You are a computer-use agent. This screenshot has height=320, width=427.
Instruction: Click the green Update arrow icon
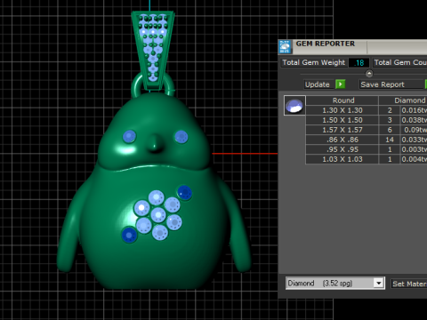[x=341, y=84]
